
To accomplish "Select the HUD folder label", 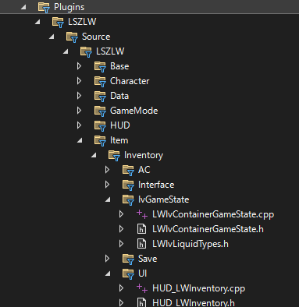I will pyautogui.click(x=120, y=125).
